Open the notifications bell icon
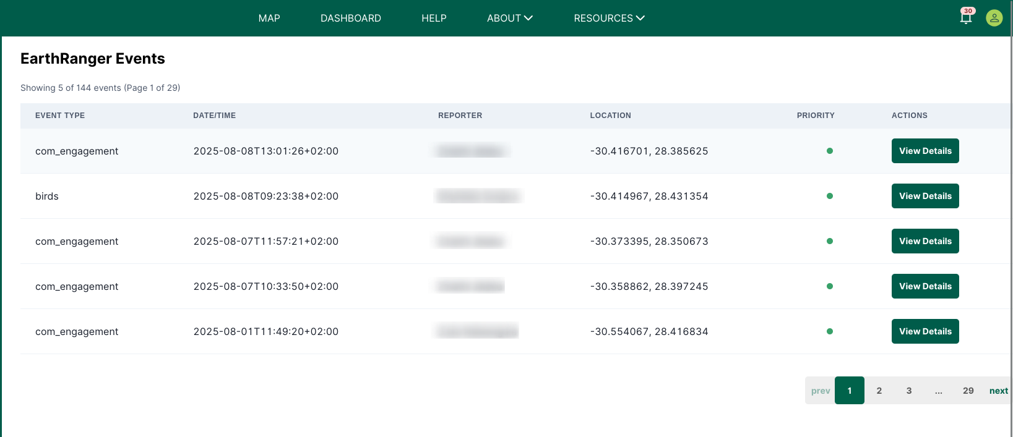This screenshot has width=1013, height=437. click(966, 17)
